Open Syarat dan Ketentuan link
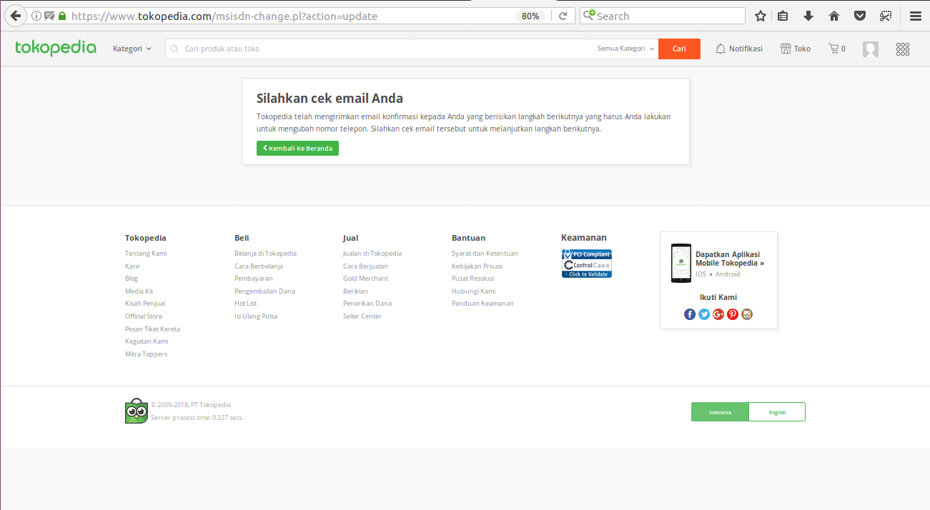Screen dimensions: 930x510 pyautogui.click(x=485, y=254)
